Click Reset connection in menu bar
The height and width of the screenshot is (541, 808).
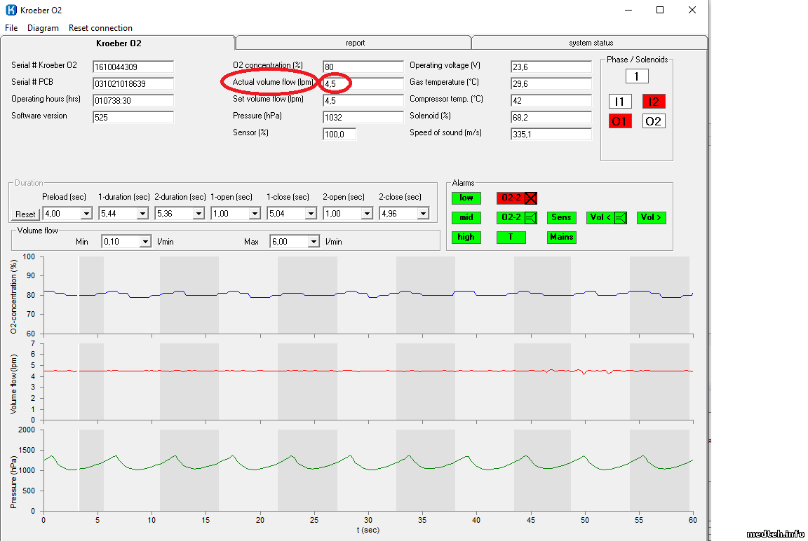100,28
